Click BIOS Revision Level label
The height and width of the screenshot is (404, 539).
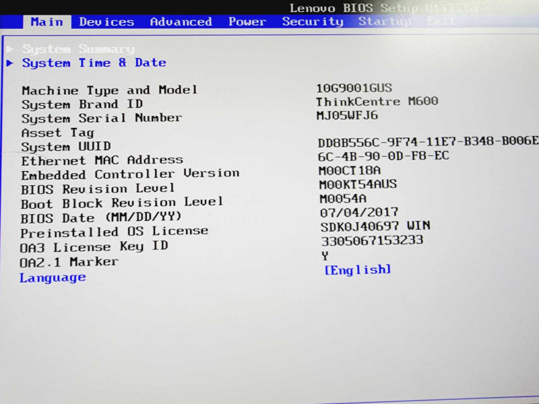tap(98, 189)
